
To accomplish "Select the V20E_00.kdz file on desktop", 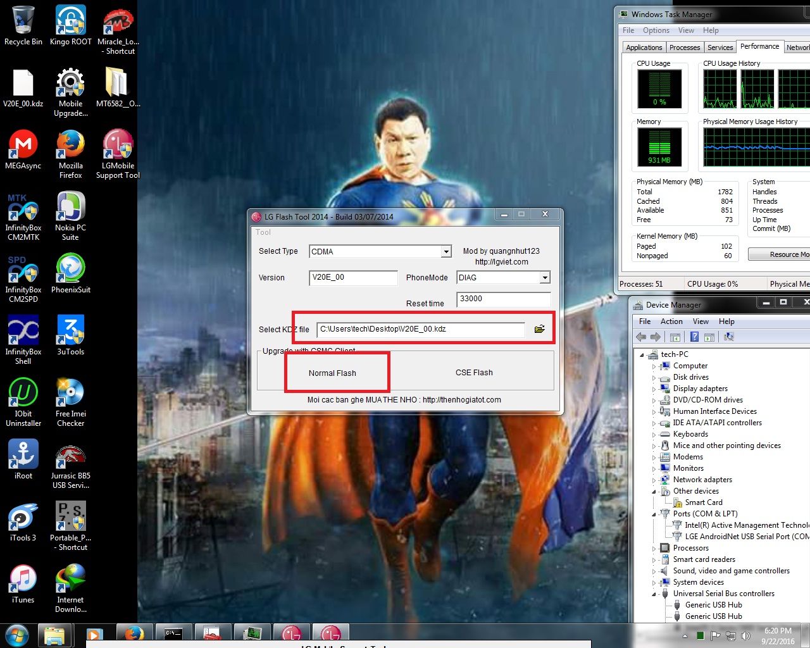I will pyautogui.click(x=23, y=84).
